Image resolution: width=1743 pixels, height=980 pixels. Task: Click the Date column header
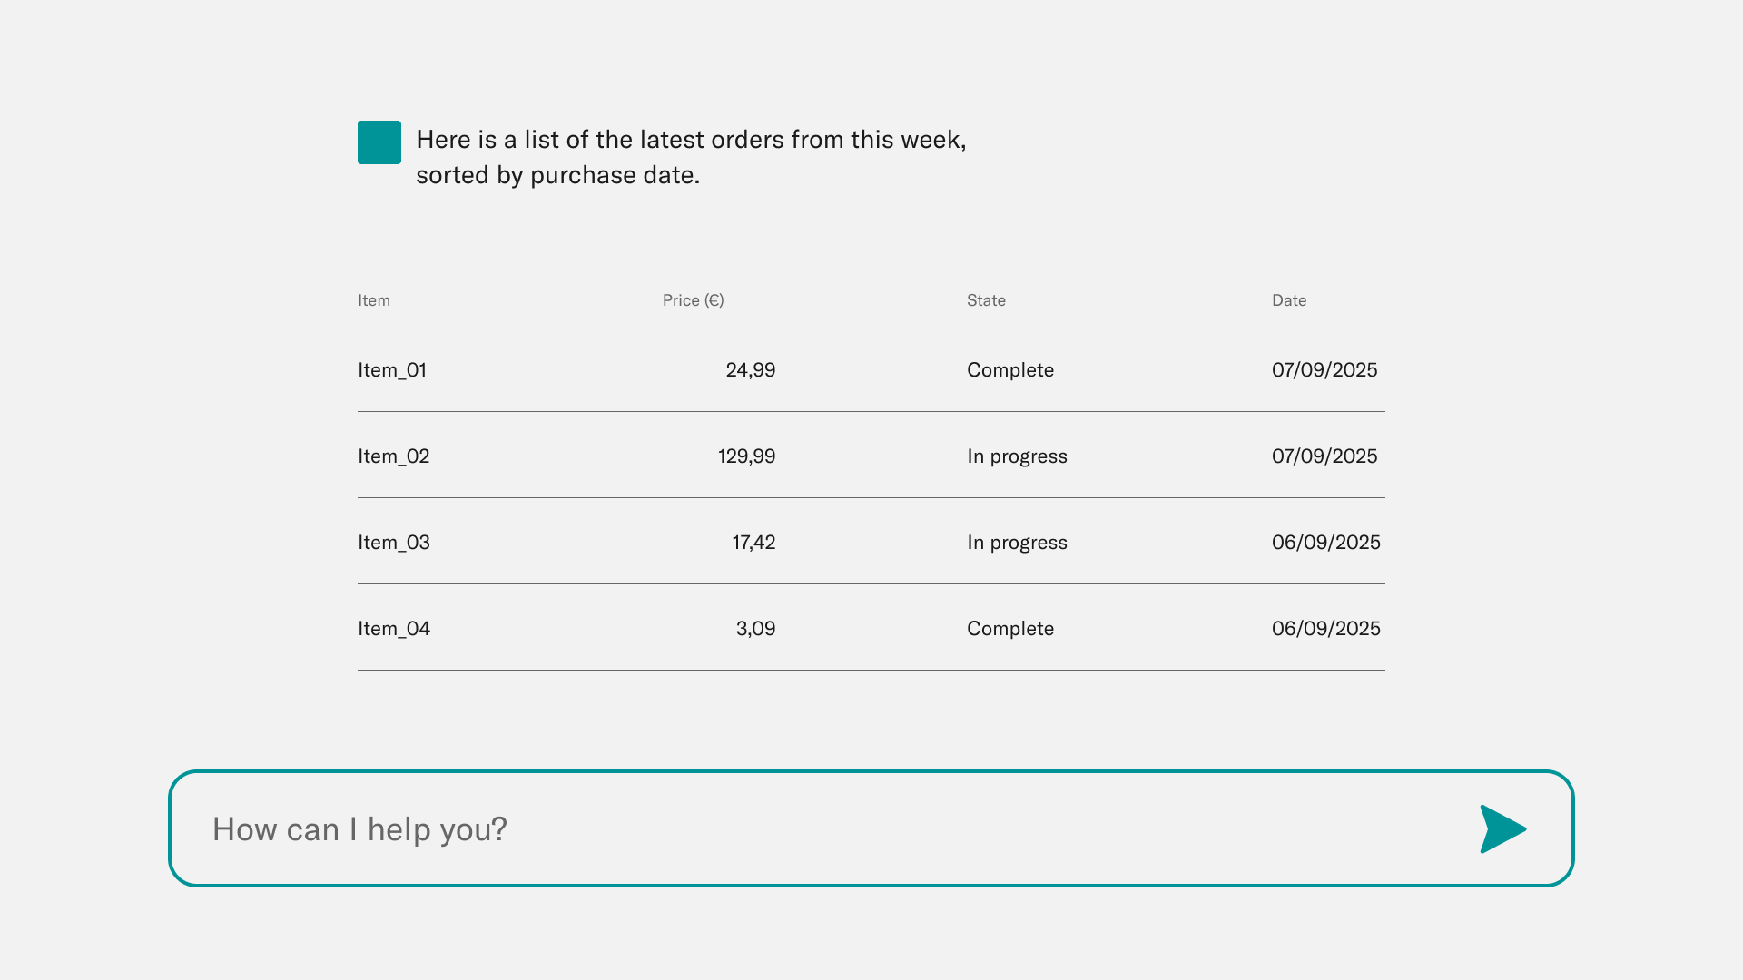[1289, 300]
